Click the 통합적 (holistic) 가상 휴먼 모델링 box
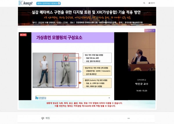174x124 pixels. (x=97, y=83)
